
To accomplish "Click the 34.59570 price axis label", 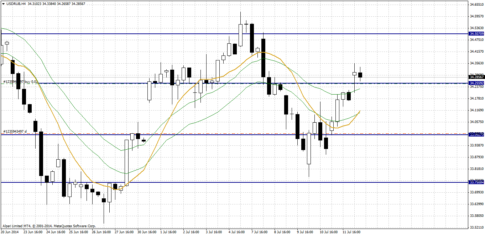I will [x=477, y=16].
